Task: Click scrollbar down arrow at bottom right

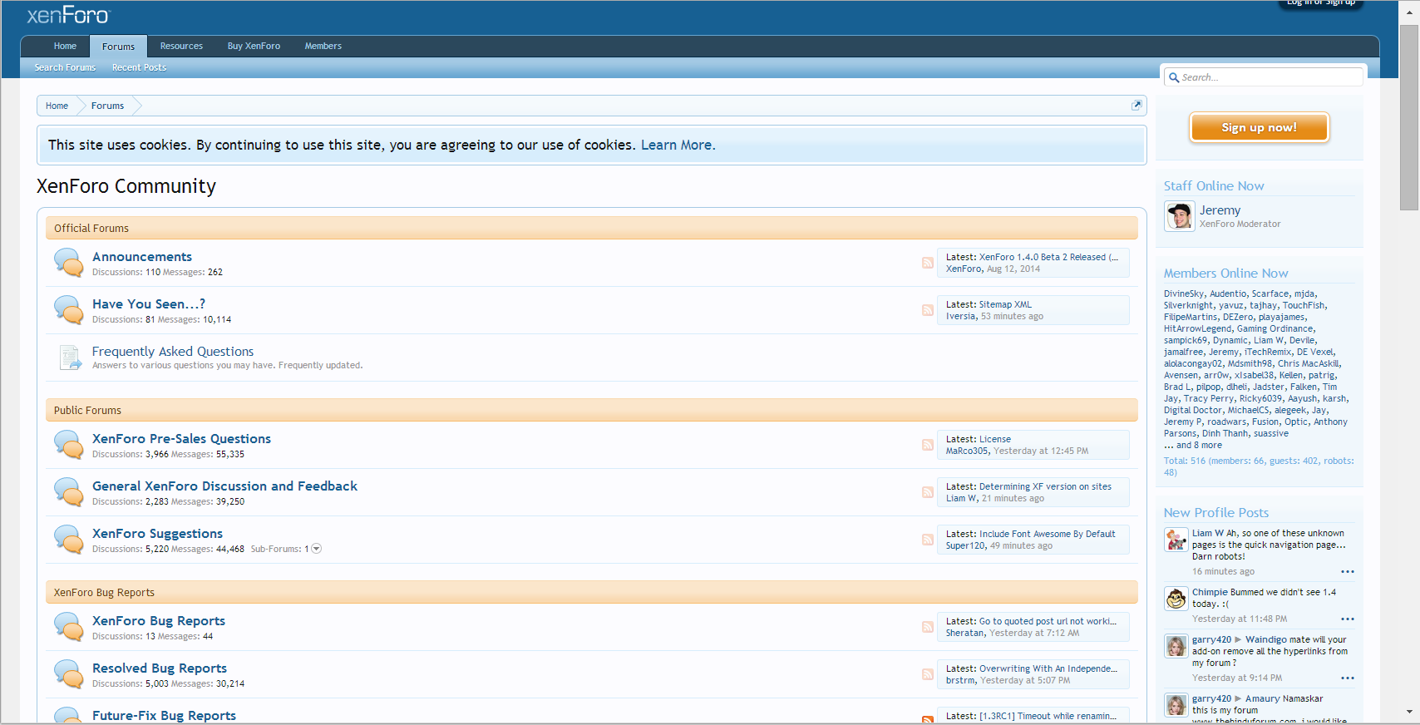Action: click(x=1409, y=712)
